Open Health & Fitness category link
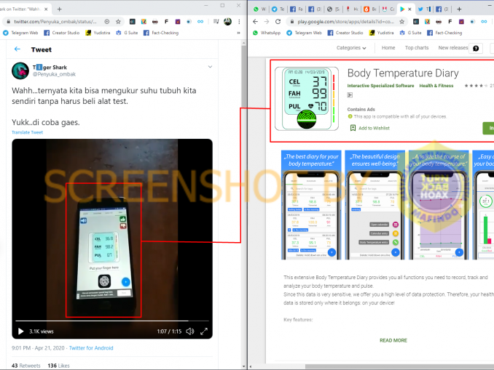This screenshot has height=370, width=494. click(436, 86)
